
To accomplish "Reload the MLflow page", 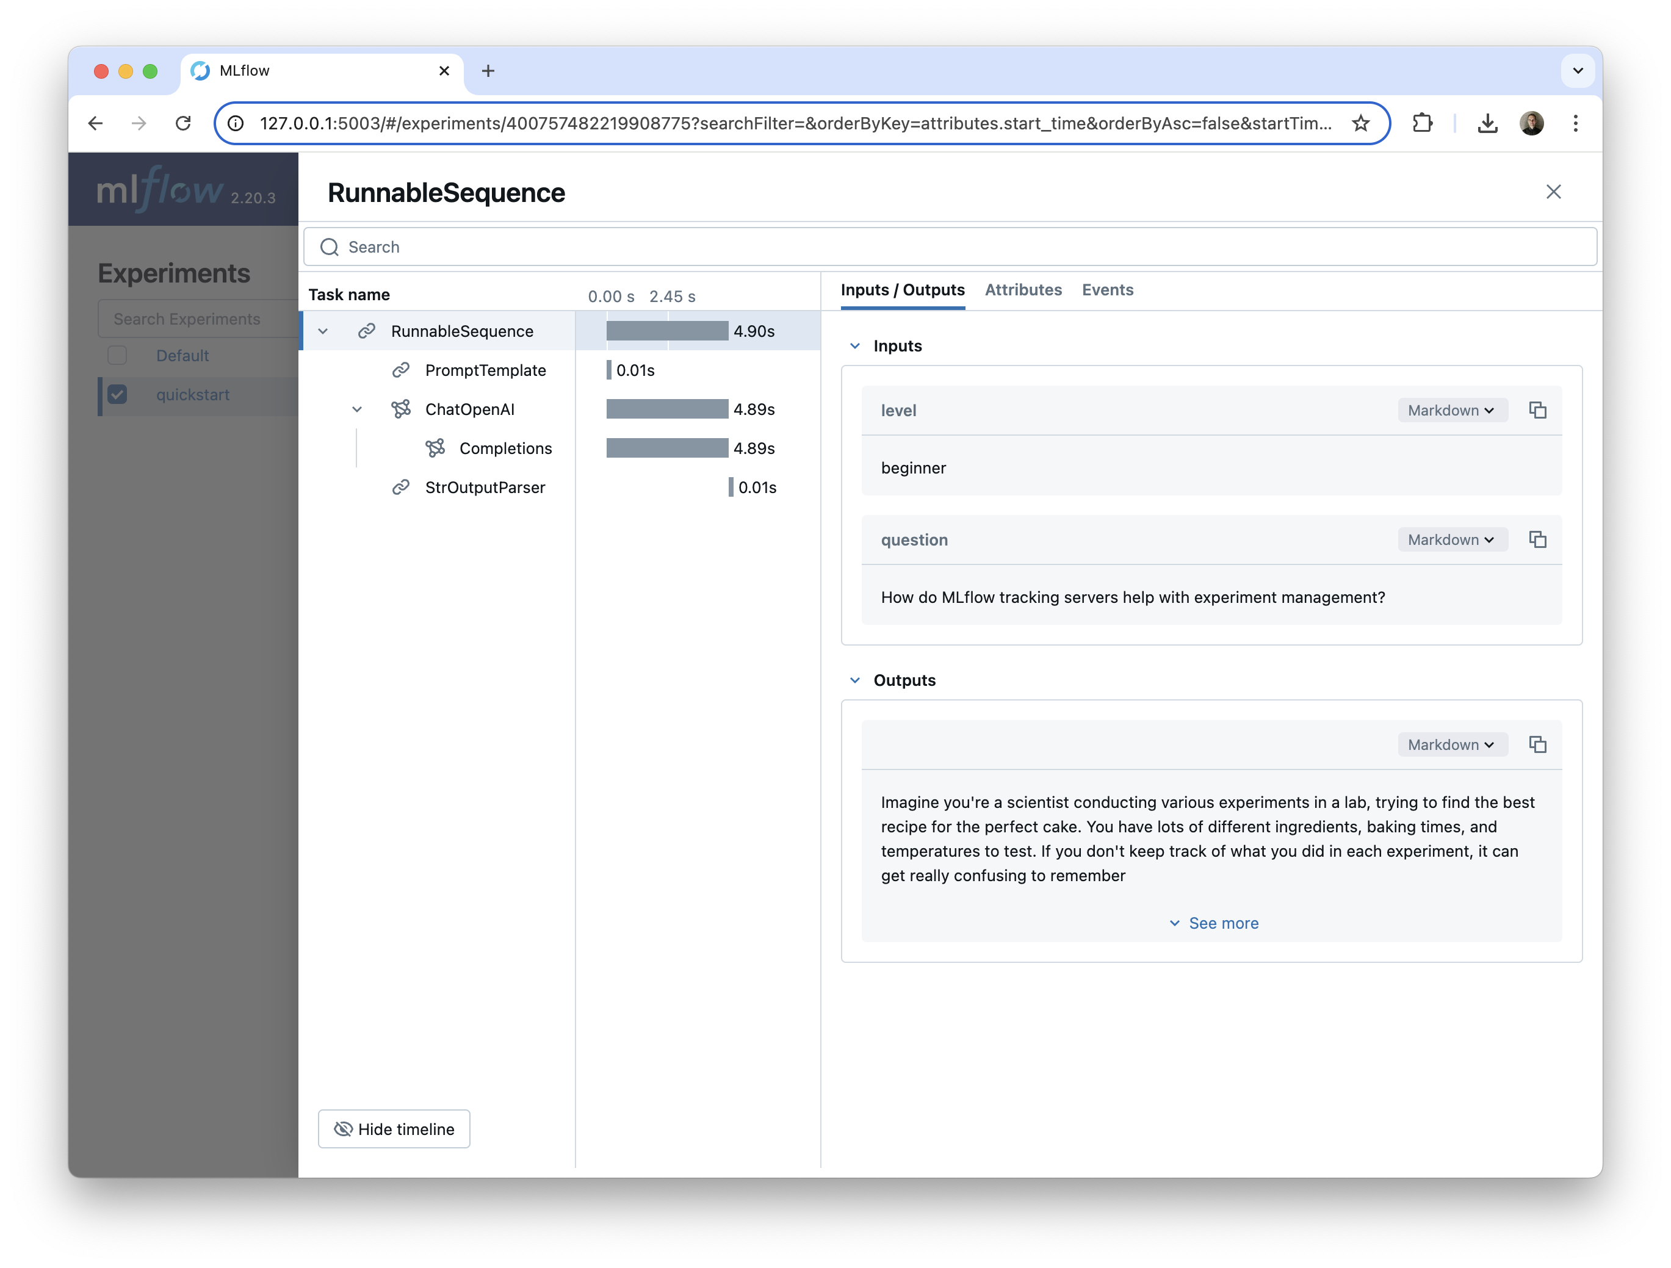I will (x=183, y=123).
